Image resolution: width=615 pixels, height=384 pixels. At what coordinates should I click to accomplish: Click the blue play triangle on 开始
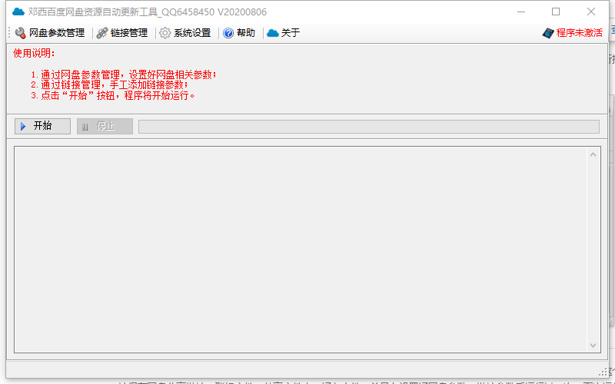pyautogui.click(x=23, y=126)
